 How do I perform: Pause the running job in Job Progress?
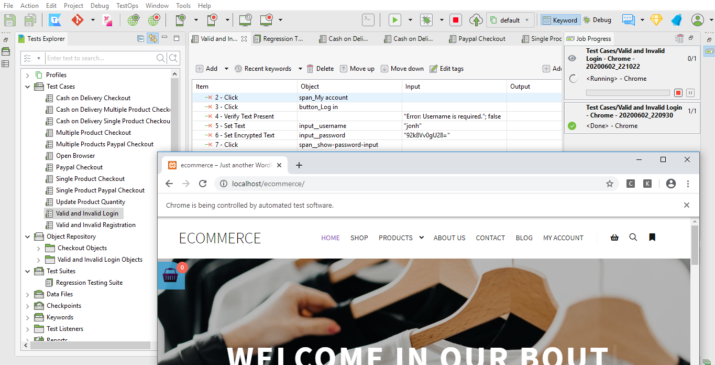tap(690, 93)
